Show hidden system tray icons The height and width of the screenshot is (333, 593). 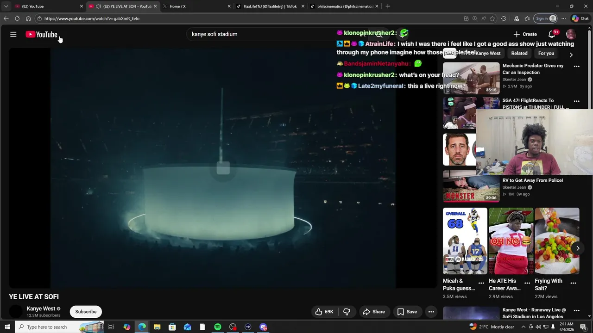pos(524,327)
